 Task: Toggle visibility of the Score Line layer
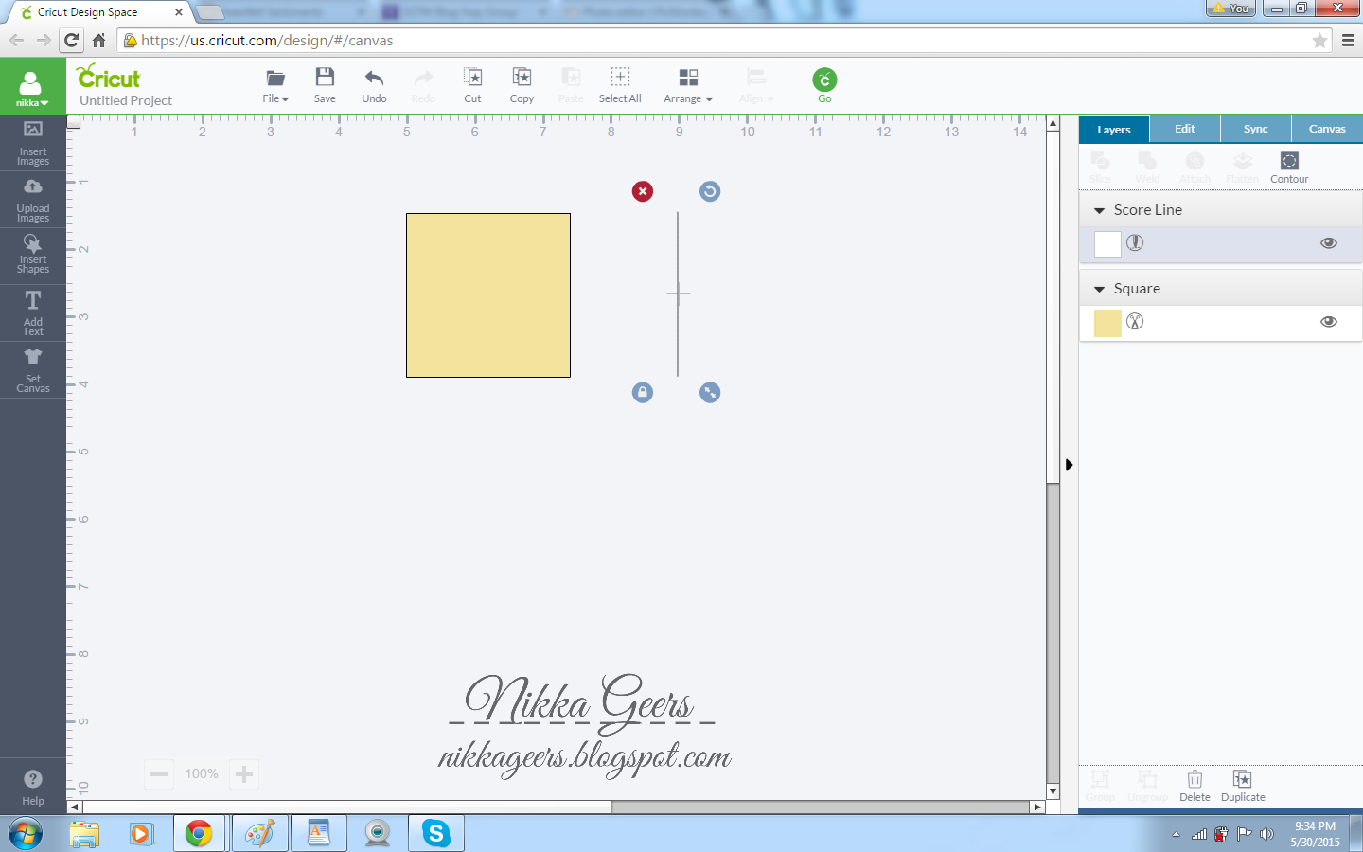point(1328,243)
